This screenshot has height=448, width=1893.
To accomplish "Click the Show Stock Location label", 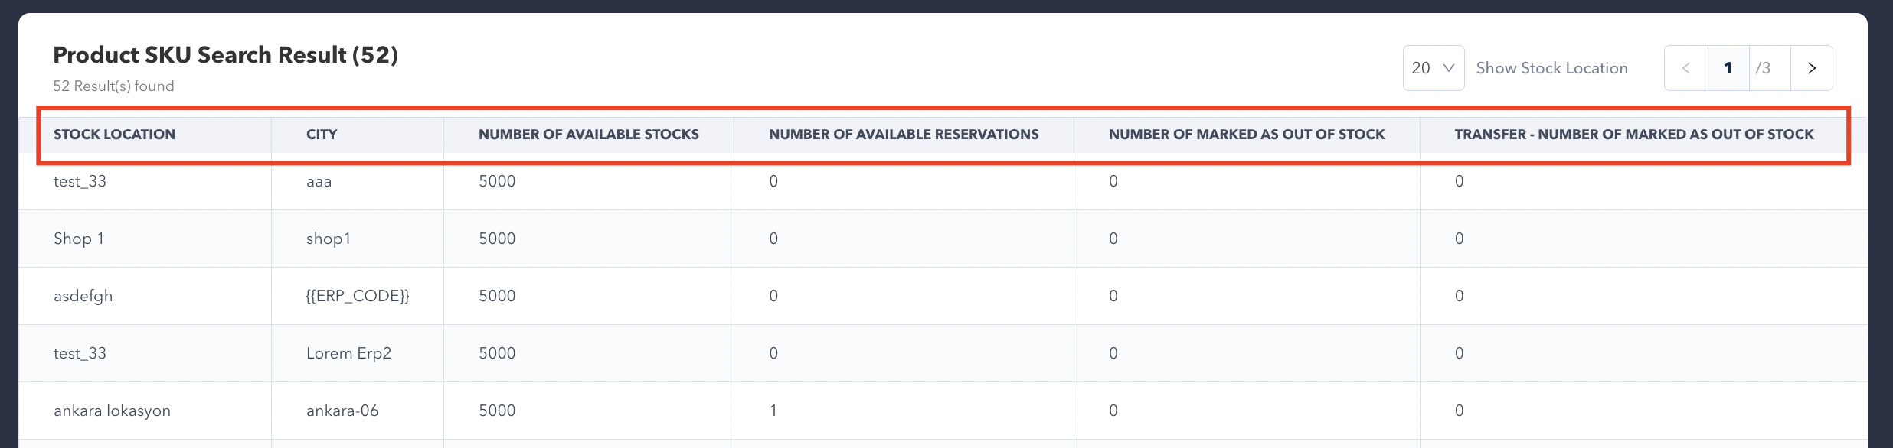I will 1551,68.
